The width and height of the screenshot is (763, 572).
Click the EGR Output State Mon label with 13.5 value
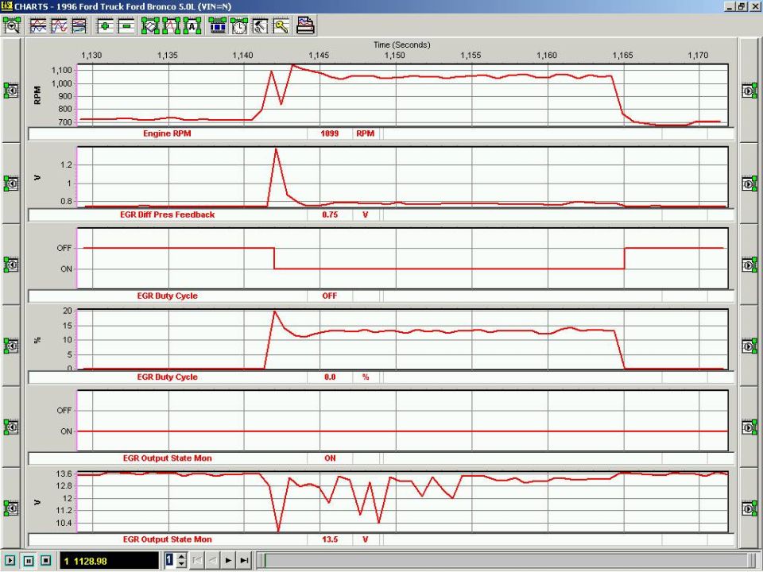point(168,539)
